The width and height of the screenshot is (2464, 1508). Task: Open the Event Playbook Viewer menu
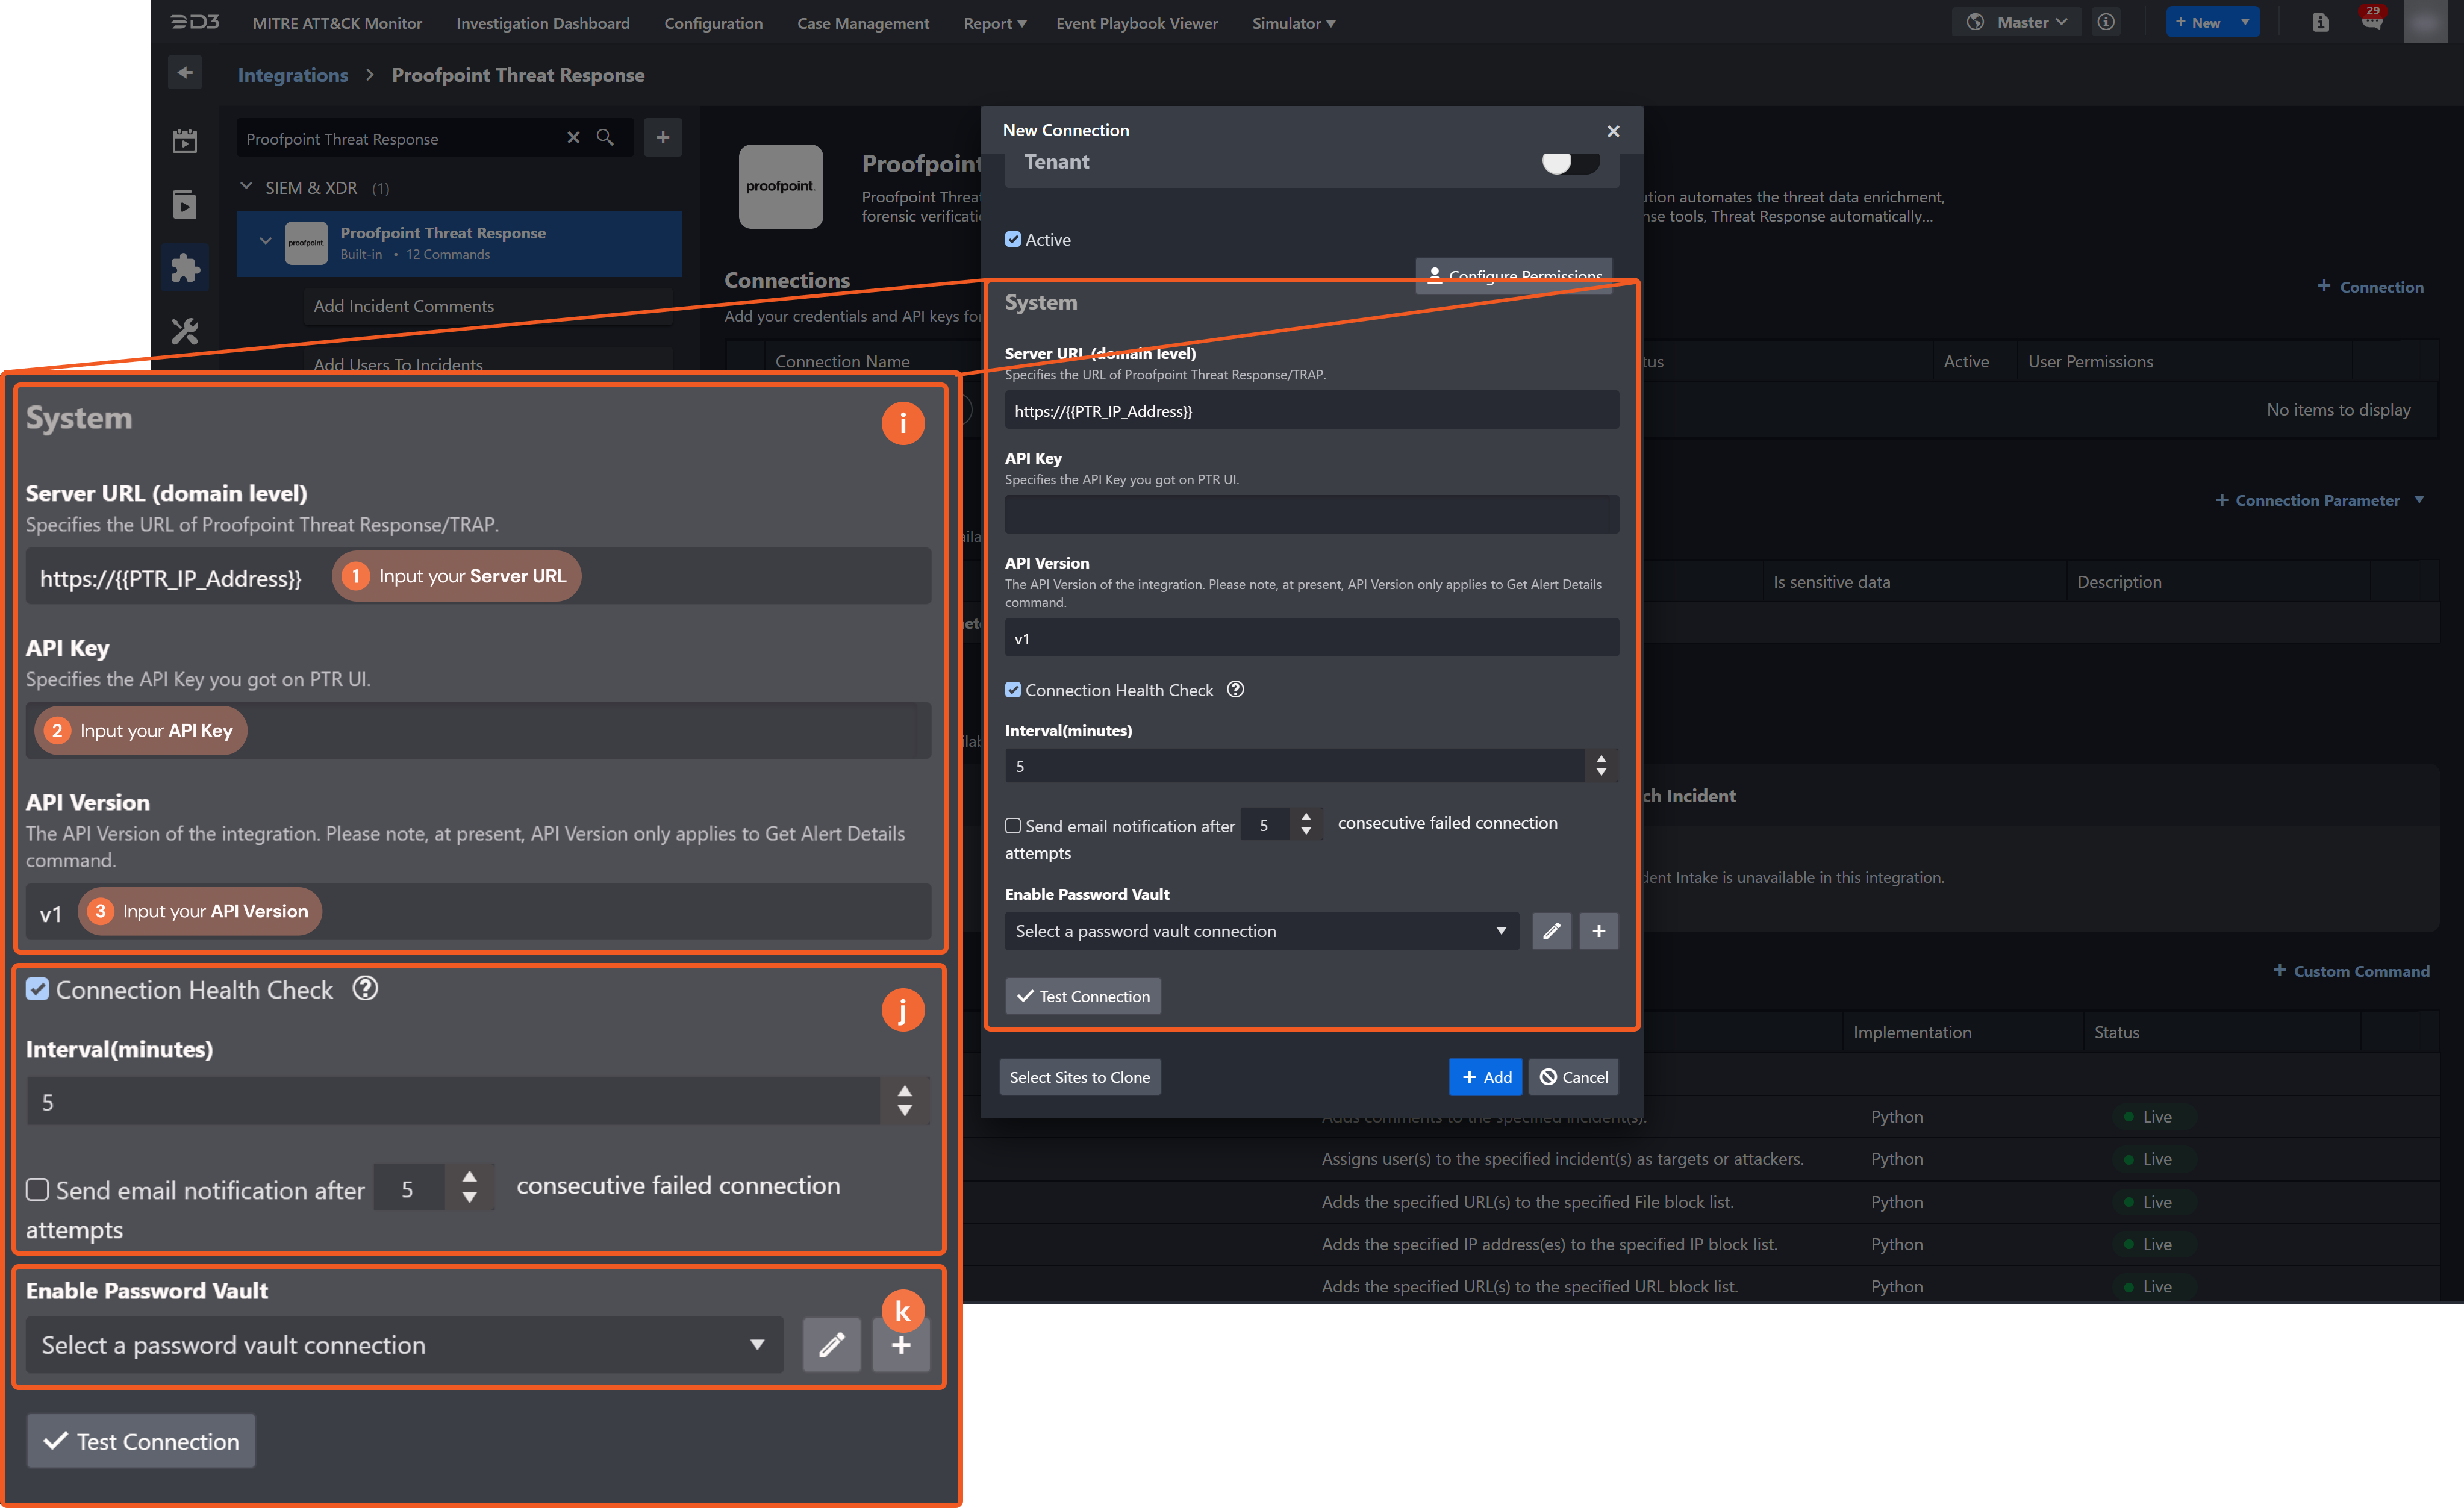click(x=1136, y=23)
